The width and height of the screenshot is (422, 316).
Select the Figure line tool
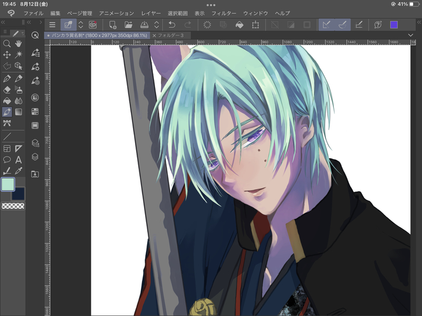tap(7, 136)
